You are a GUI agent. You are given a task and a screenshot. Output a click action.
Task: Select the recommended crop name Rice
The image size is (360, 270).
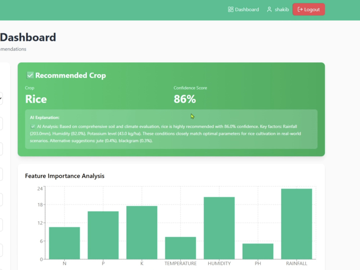(36, 99)
